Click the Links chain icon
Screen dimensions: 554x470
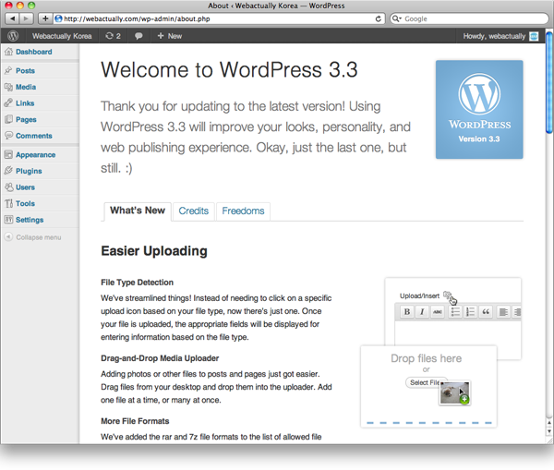coord(8,102)
